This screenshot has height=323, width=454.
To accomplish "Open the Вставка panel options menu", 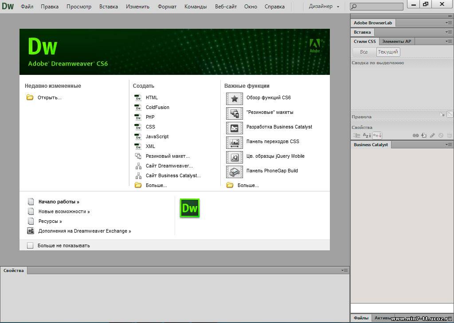I will pyautogui.click(x=449, y=32).
